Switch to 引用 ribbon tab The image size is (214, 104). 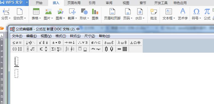[x=92, y=3]
